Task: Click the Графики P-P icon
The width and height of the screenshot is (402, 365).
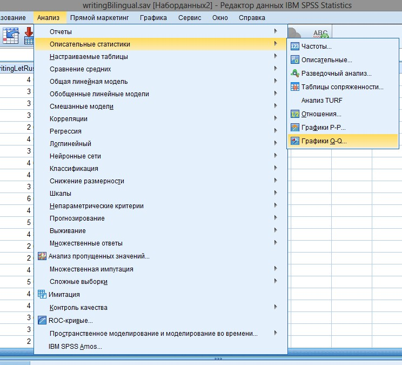Action: [295, 128]
